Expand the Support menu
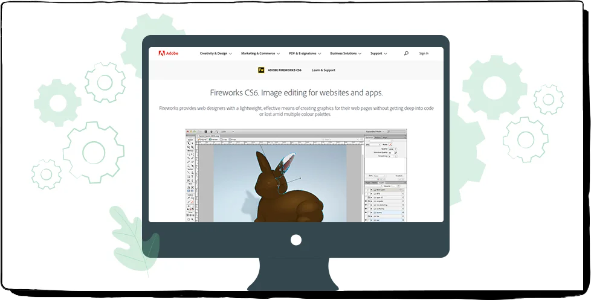 [378, 54]
